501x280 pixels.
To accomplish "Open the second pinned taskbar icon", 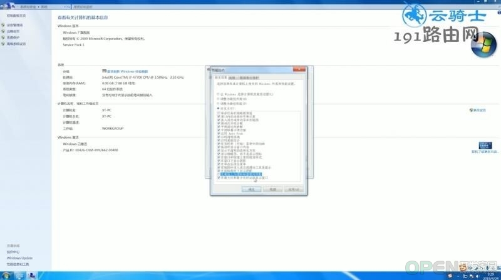I will point(19,276).
